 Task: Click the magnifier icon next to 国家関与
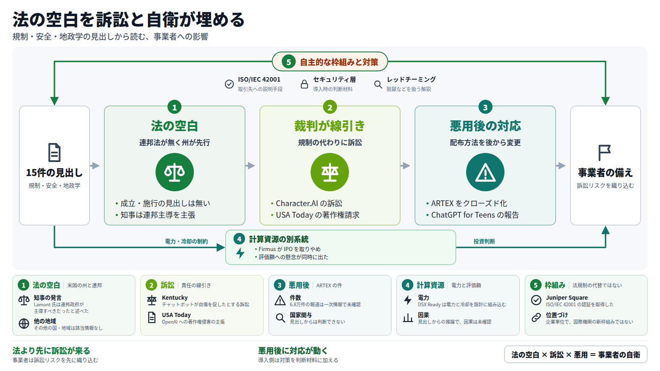click(x=280, y=318)
